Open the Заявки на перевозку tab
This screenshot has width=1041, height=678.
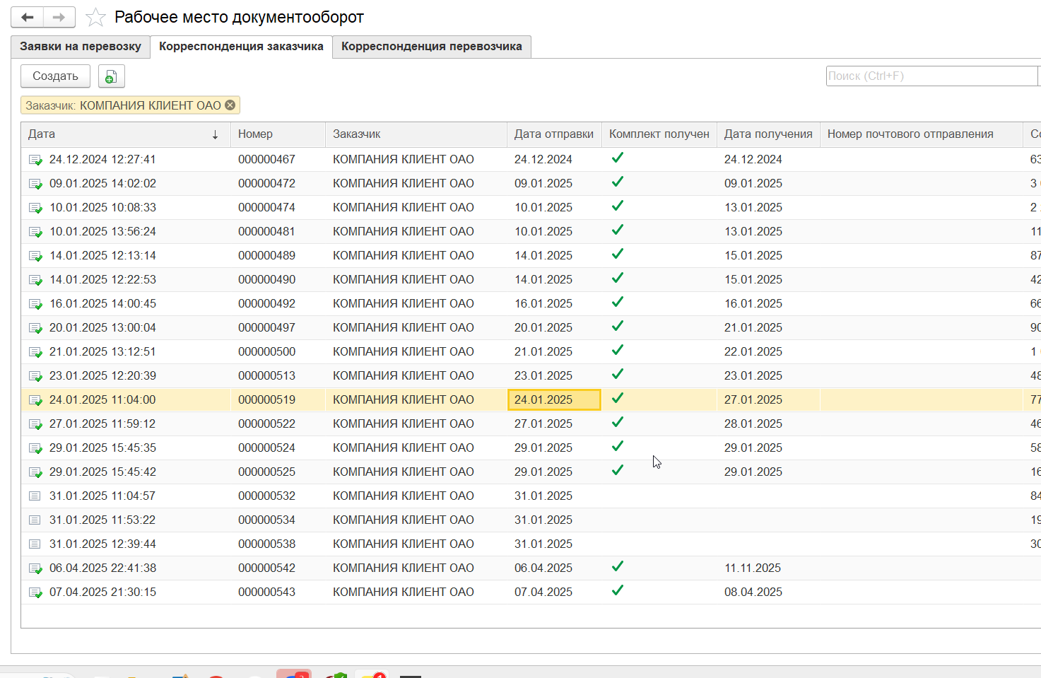(81, 47)
